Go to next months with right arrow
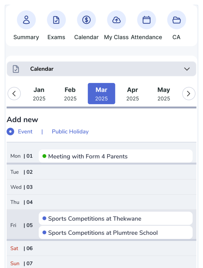The height and width of the screenshot is (268, 203). 189,93
